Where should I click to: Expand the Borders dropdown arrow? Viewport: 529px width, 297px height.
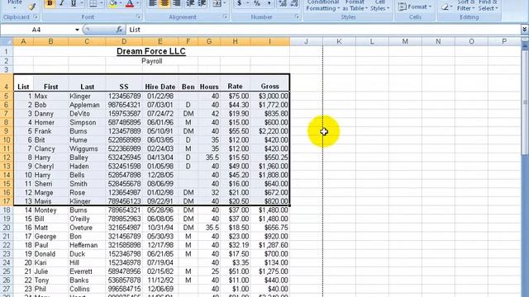(101, 3)
